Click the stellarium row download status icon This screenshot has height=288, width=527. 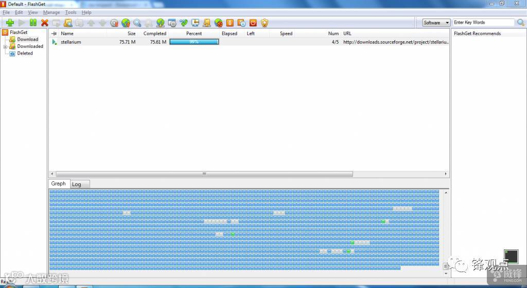[55, 42]
